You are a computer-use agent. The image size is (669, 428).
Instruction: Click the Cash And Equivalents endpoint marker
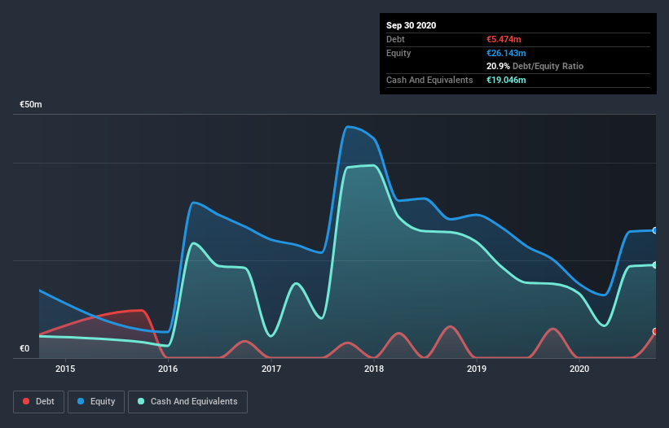click(x=655, y=265)
